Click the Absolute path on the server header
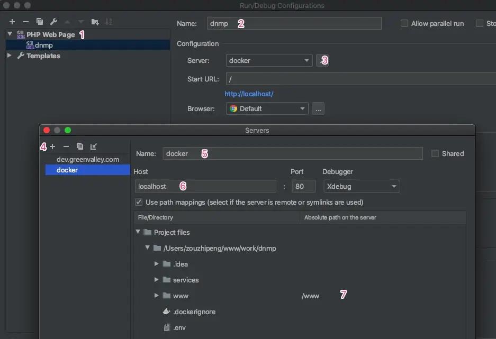The height and width of the screenshot is (339, 496). (383, 217)
